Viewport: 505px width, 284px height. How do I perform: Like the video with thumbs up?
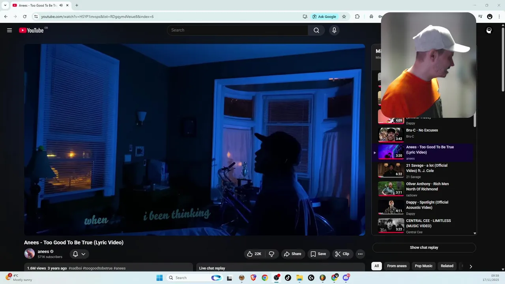tap(254, 254)
